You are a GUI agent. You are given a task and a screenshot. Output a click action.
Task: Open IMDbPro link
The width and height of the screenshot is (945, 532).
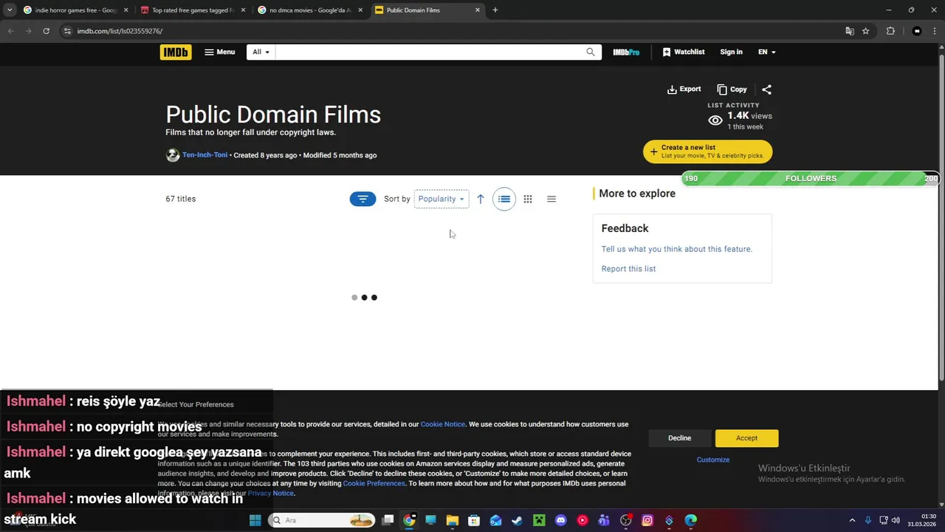tap(626, 52)
